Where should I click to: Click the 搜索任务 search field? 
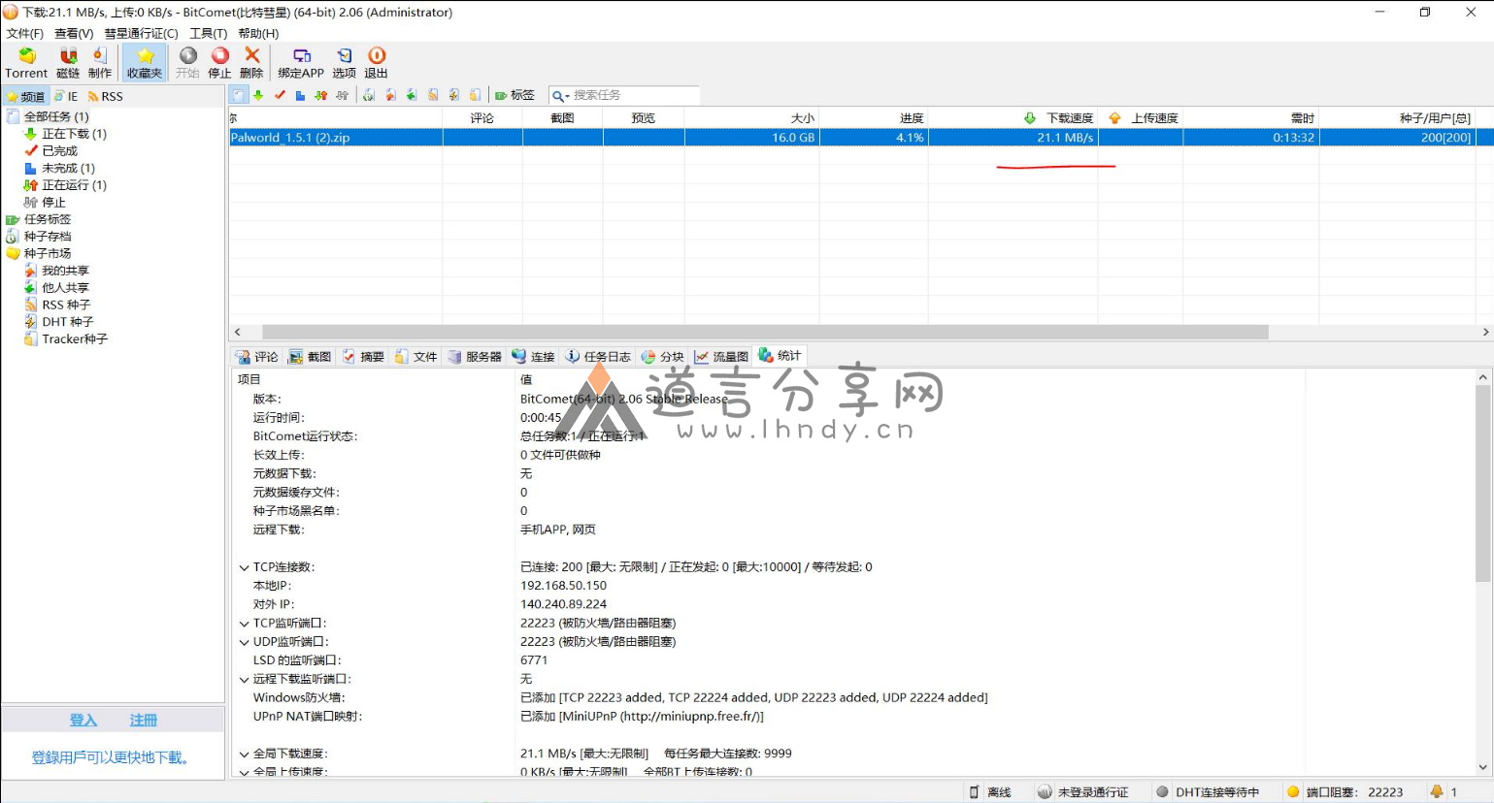(635, 95)
